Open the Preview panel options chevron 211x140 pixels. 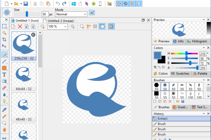pos(204,20)
